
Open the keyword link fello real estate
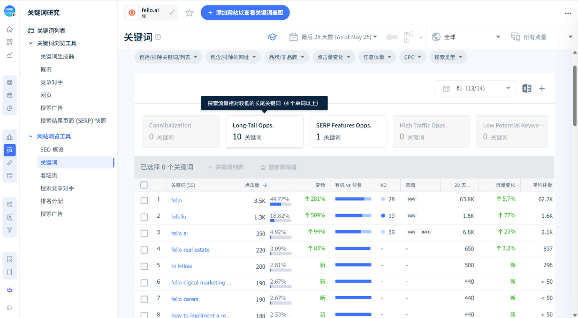pos(190,250)
